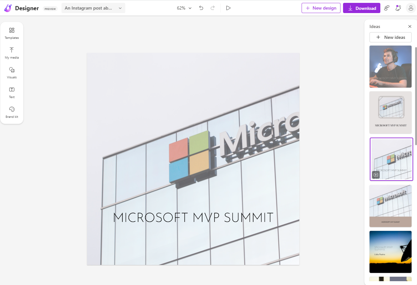The height and width of the screenshot is (285, 417).
Task: Open the user account profile
Action: 411,8
